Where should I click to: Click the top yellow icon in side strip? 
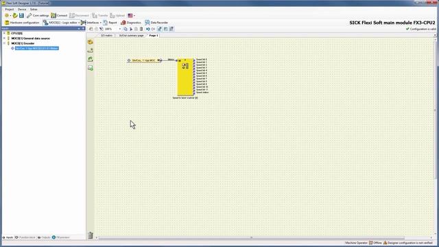click(90, 42)
